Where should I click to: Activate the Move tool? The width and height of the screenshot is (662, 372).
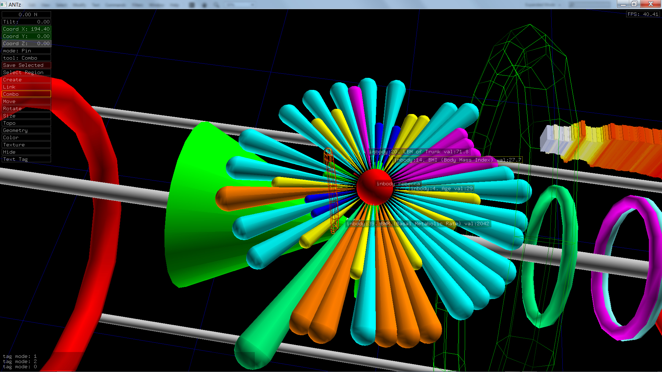[x=26, y=101]
